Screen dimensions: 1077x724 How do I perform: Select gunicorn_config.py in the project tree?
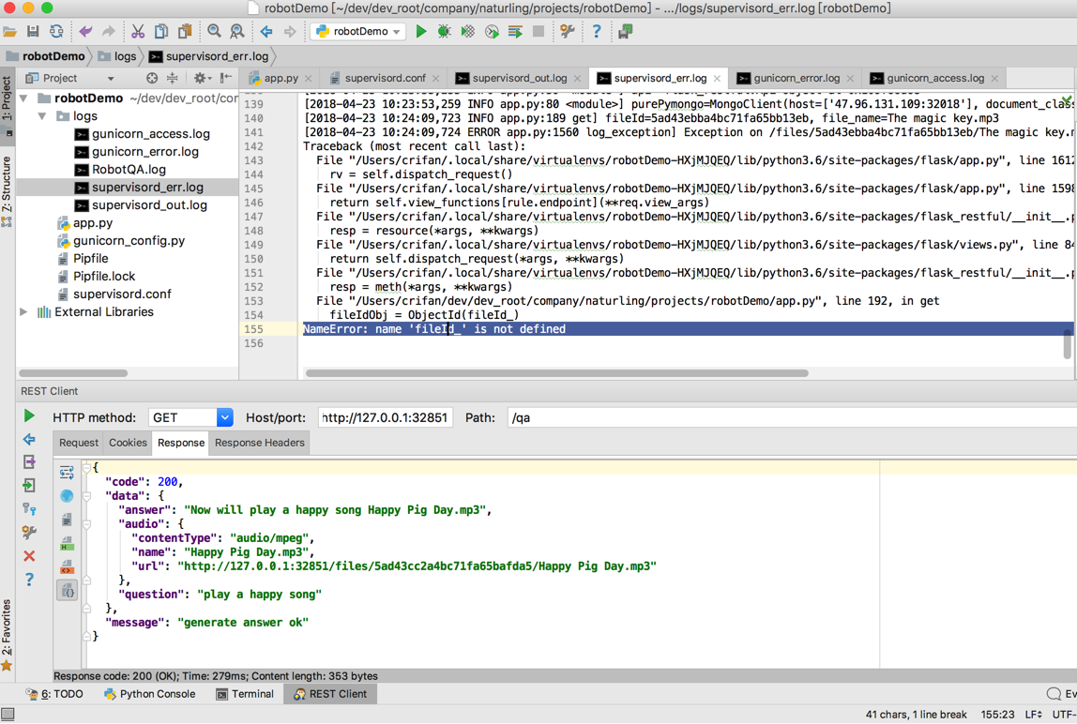tap(129, 241)
